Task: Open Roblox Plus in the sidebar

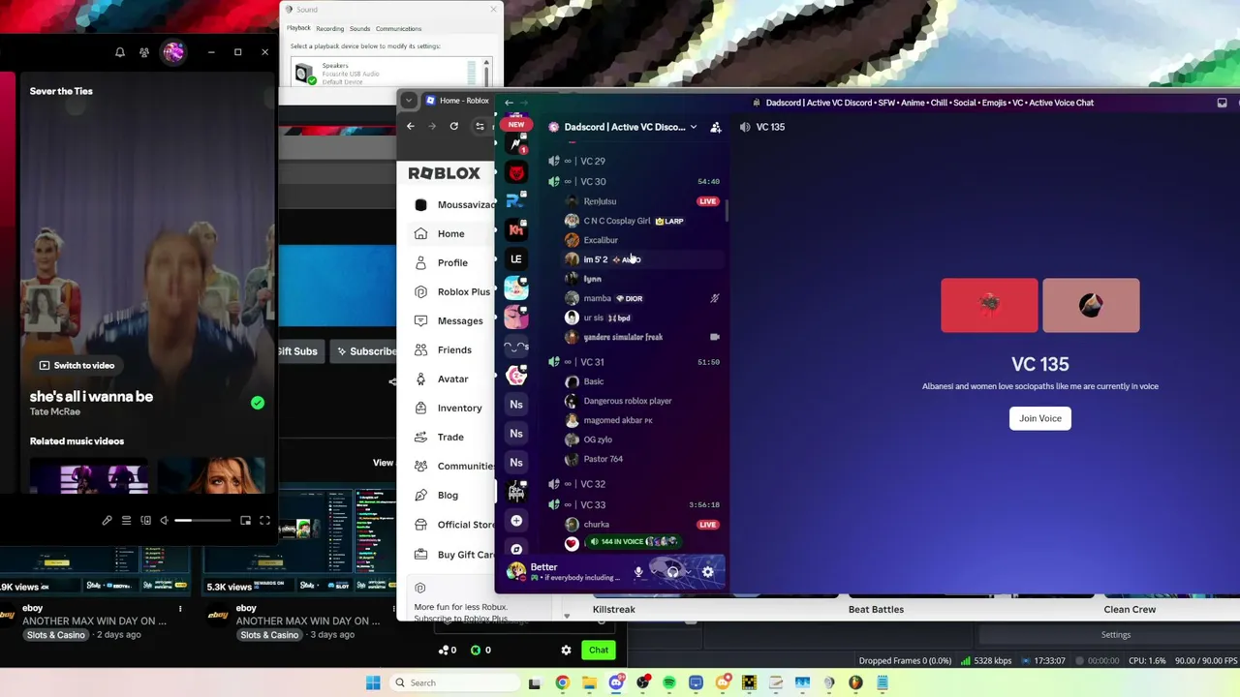Action: point(452,291)
